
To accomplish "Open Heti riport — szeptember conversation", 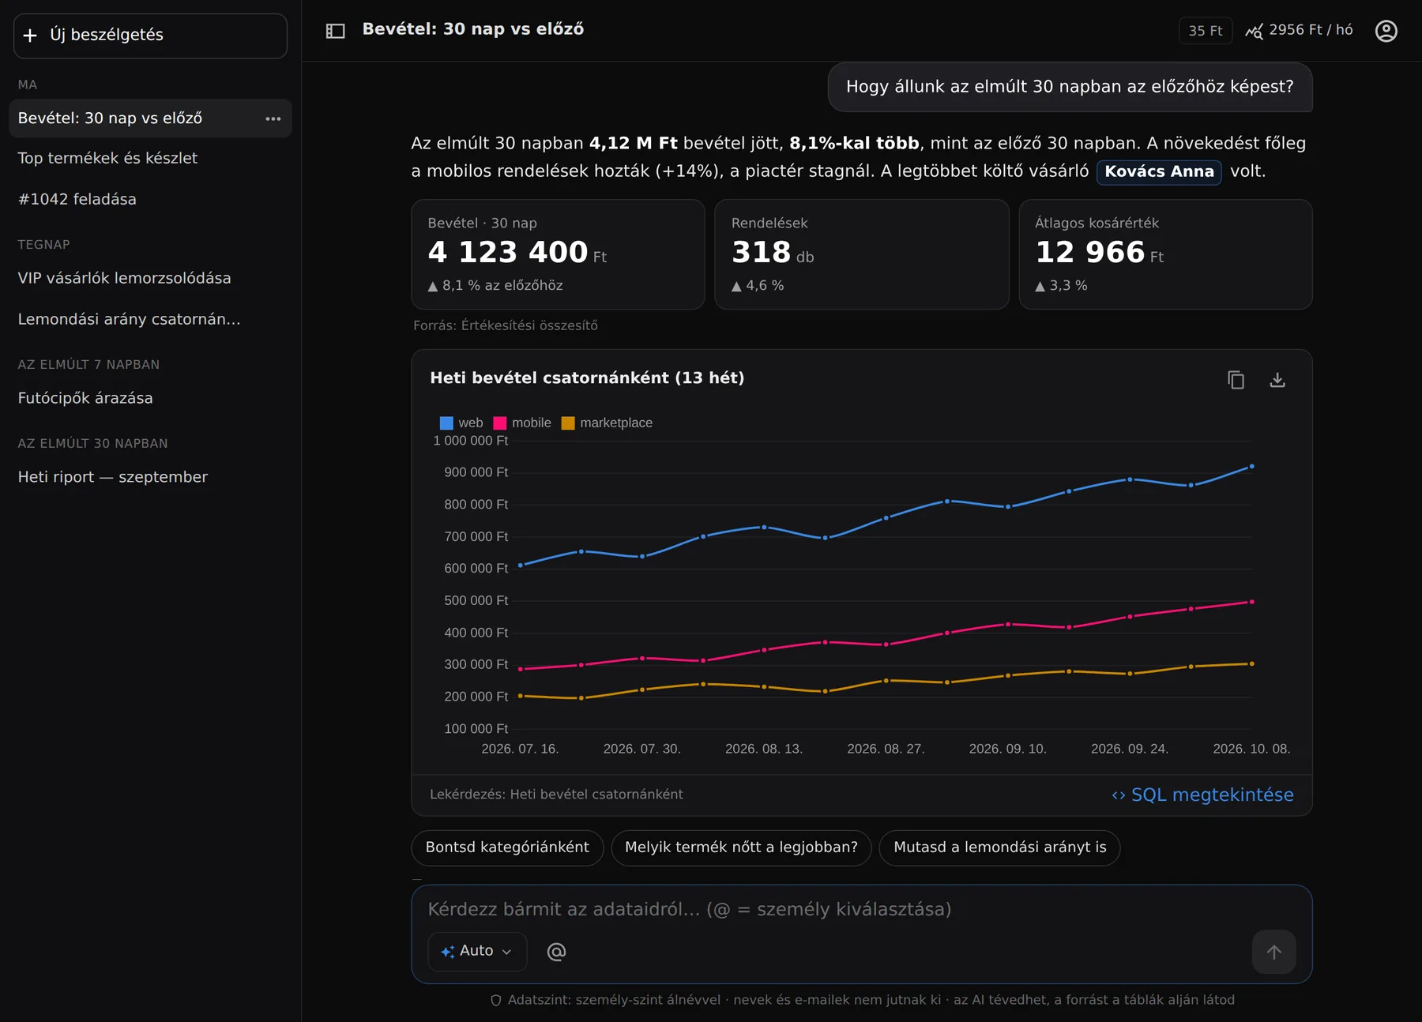I will click(x=150, y=477).
